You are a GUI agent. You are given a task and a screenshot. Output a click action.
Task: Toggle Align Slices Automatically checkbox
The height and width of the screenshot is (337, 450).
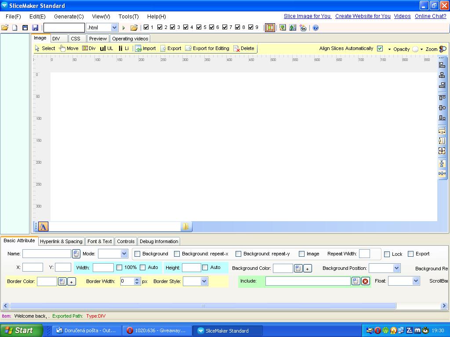click(x=380, y=49)
